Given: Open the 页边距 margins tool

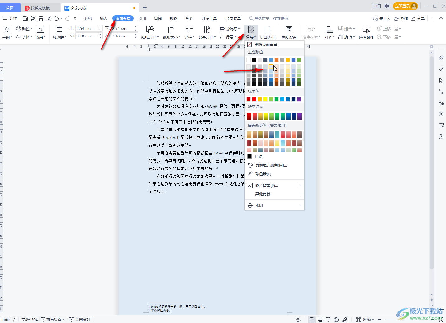Looking at the screenshot, I should tap(59, 32).
